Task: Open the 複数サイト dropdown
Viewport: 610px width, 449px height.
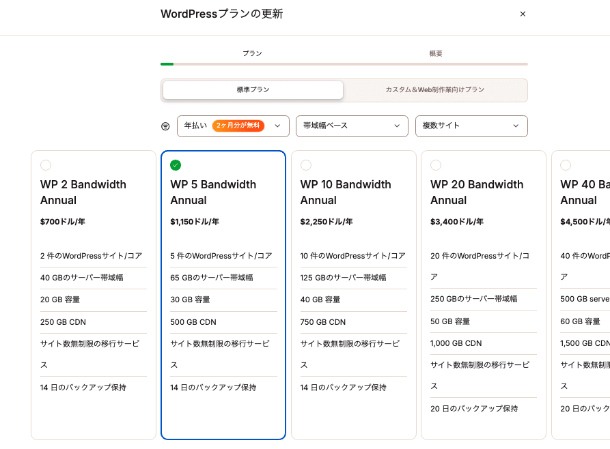Action: coord(471,126)
